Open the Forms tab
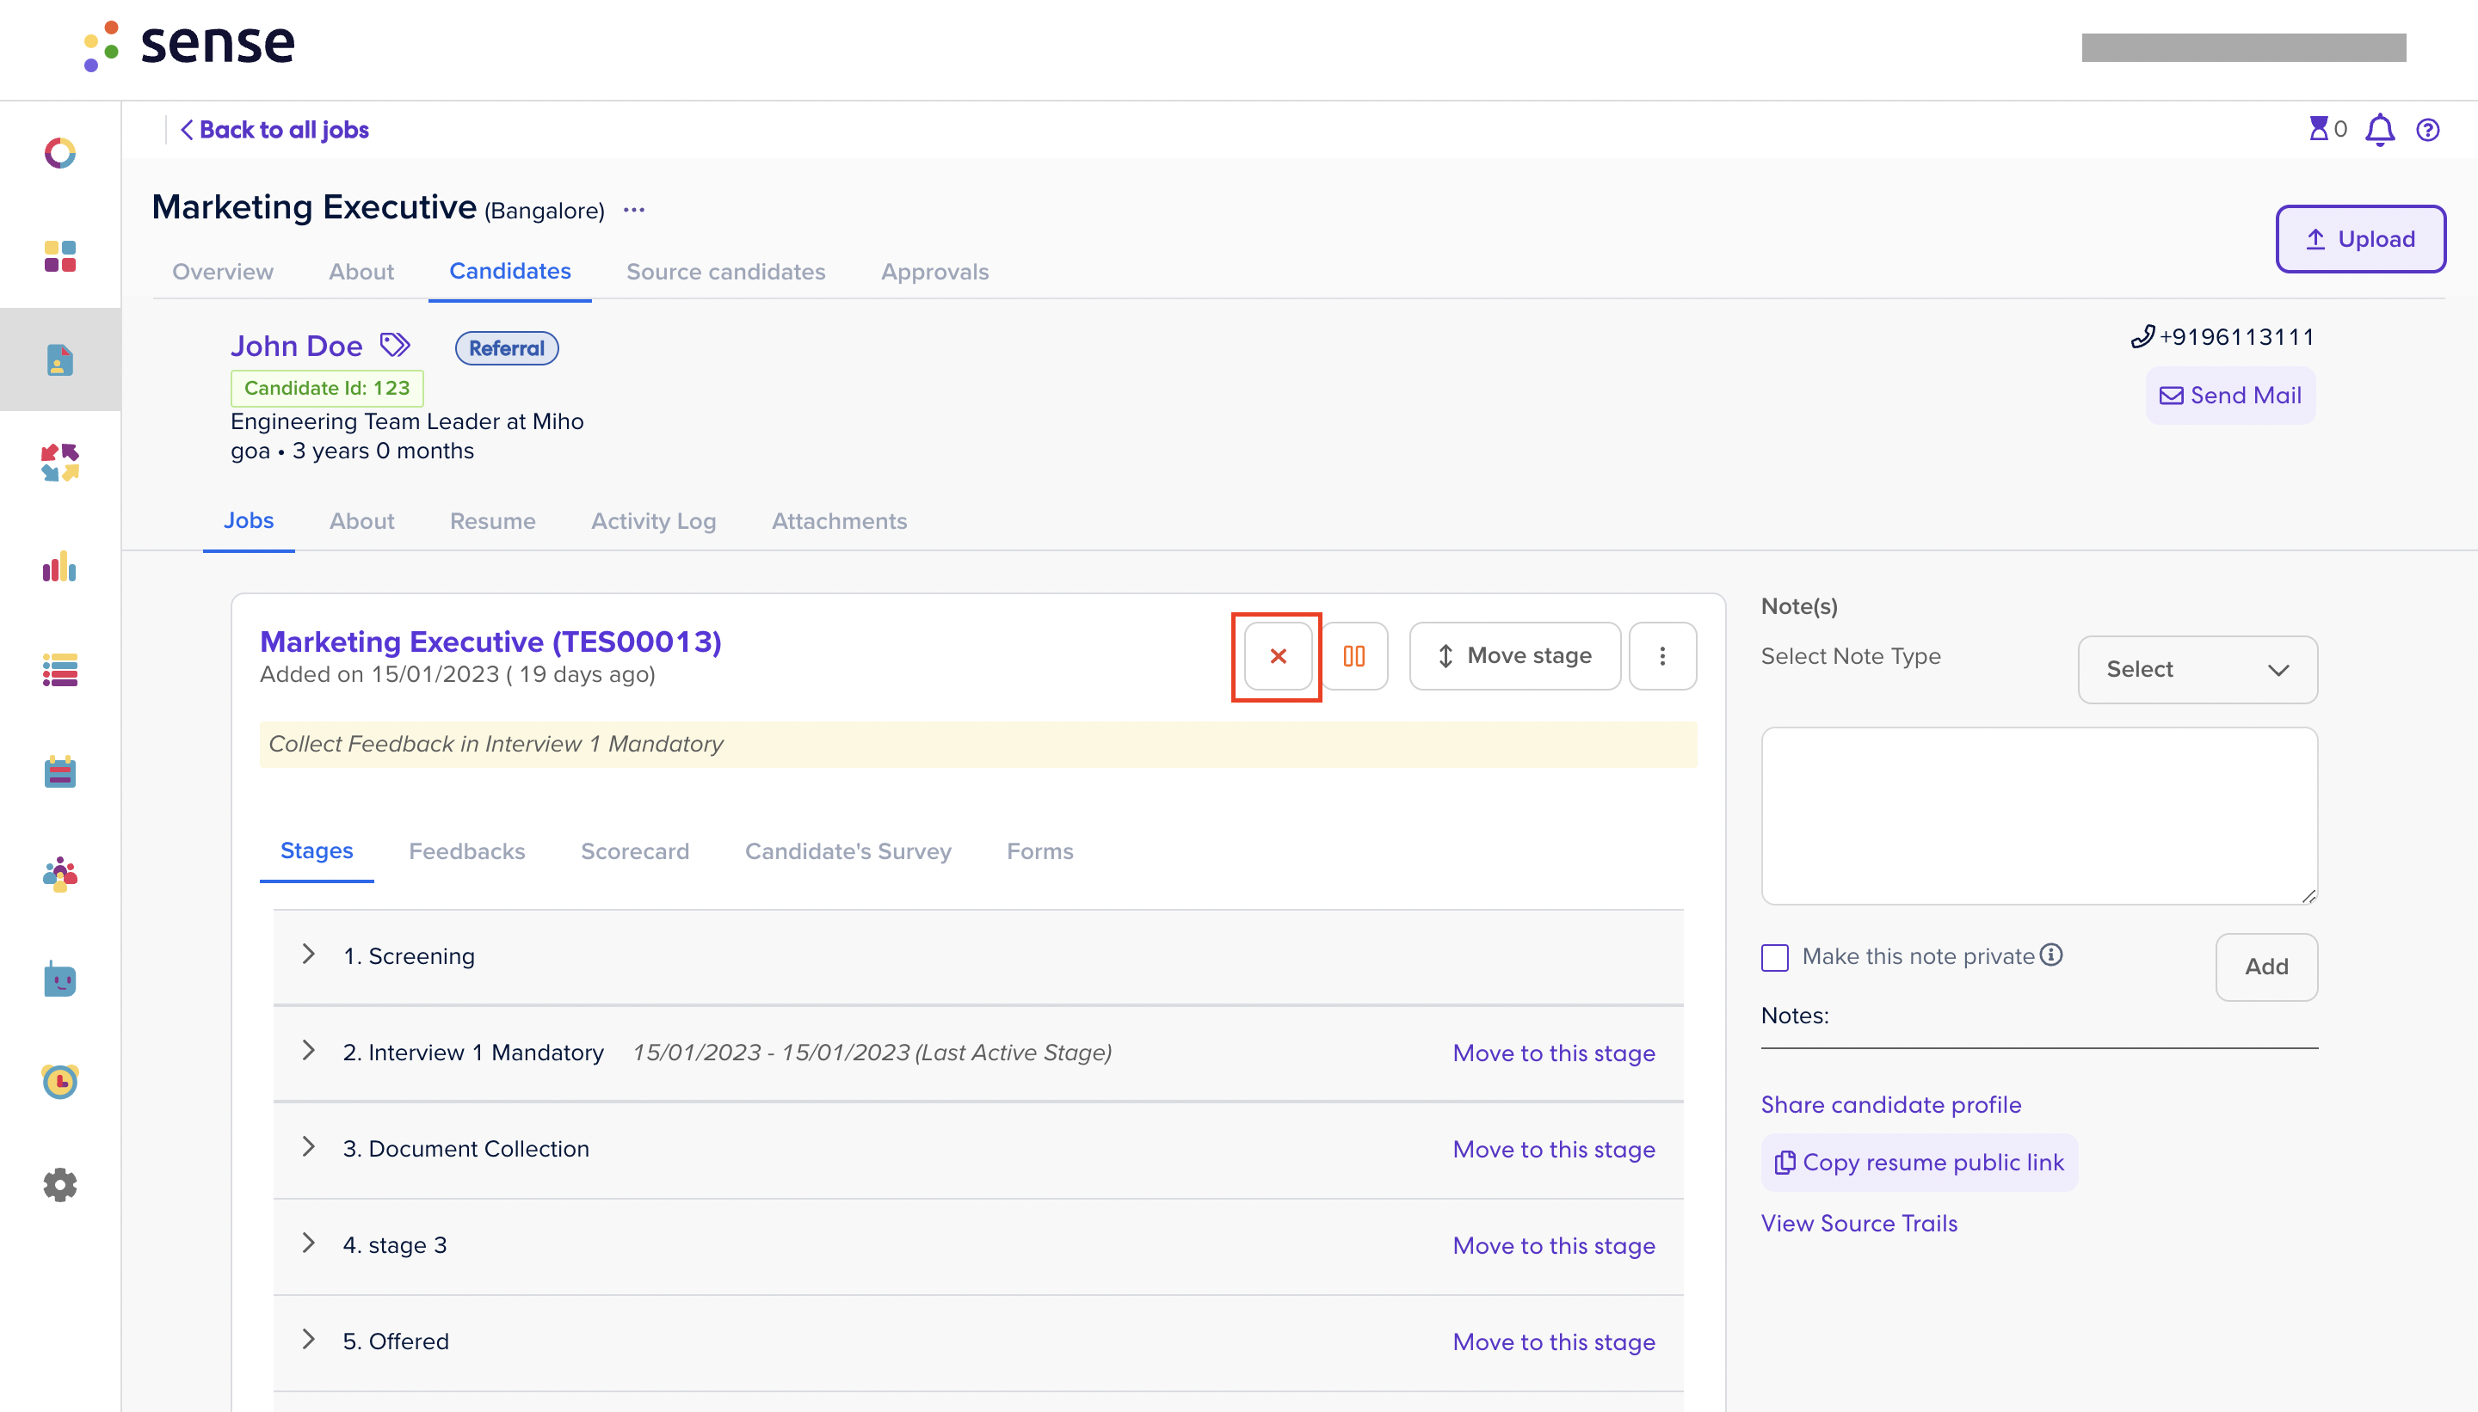The height and width of the screenshot is (1412, 2478). [x=1039, y=850]
